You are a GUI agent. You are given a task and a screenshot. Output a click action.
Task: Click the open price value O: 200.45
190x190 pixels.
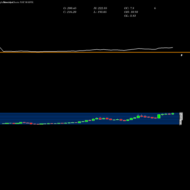(70, 8)
